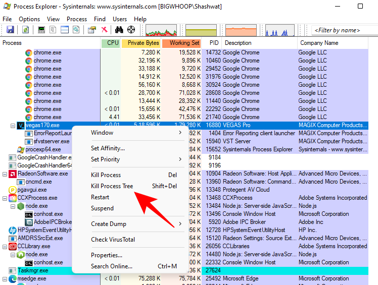Viewport: 378px width, 285px height.
Task: Choose Check VirusTotal in context menu
Action: [x=113, y=240]
